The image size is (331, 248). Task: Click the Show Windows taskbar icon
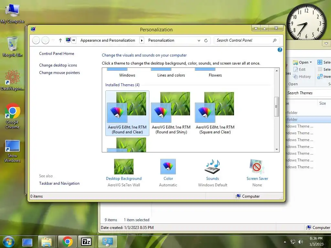[27, 242]
